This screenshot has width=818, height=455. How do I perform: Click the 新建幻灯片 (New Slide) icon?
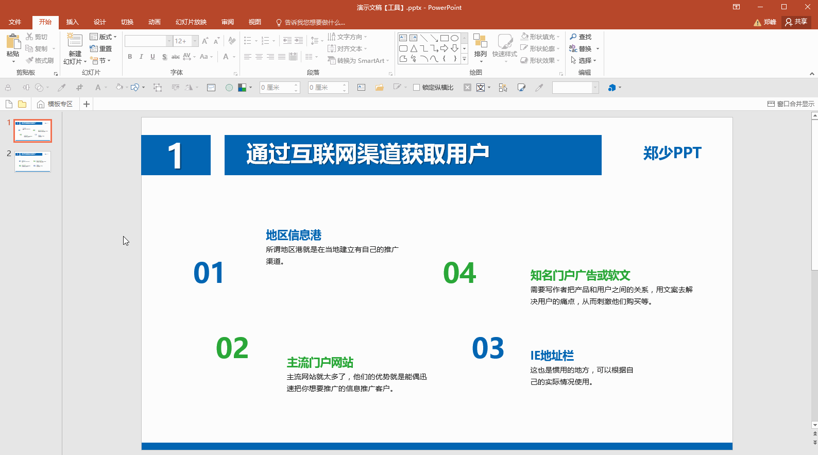tap(75, 41)
